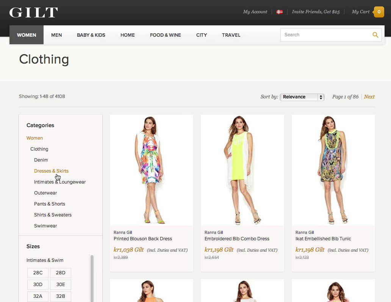The width and height of the screenshot is (391, 302).
Task: Open Printed Blouson Back Dress photo
Action: click(x=152, y=170)
